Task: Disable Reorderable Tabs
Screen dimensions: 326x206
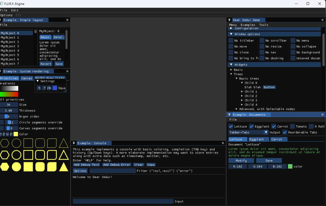Action: (285, 132)
